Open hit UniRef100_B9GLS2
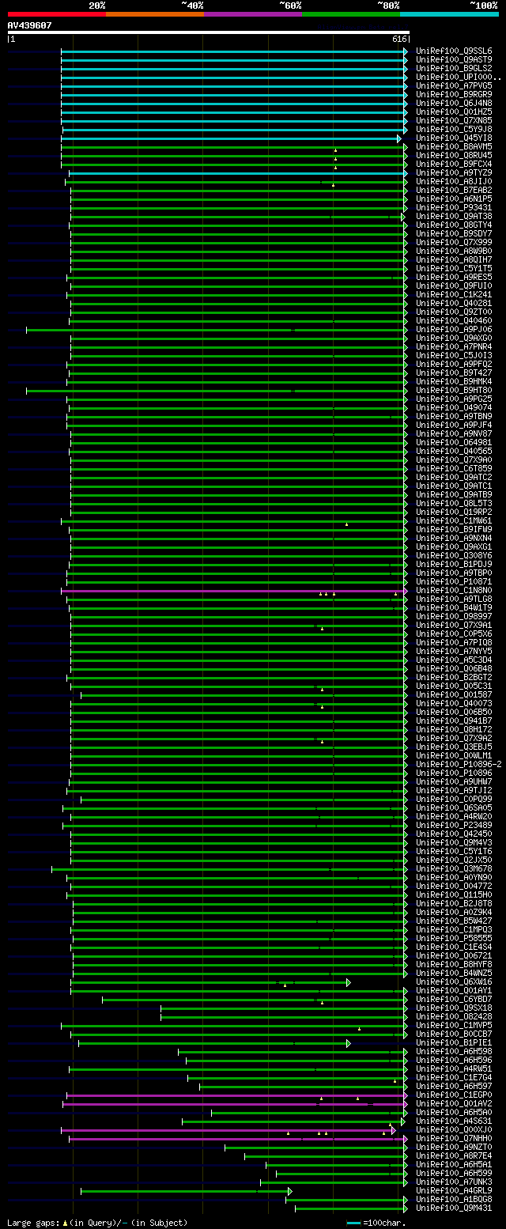This screenshot has width=506, height=1229. point(454,69)
